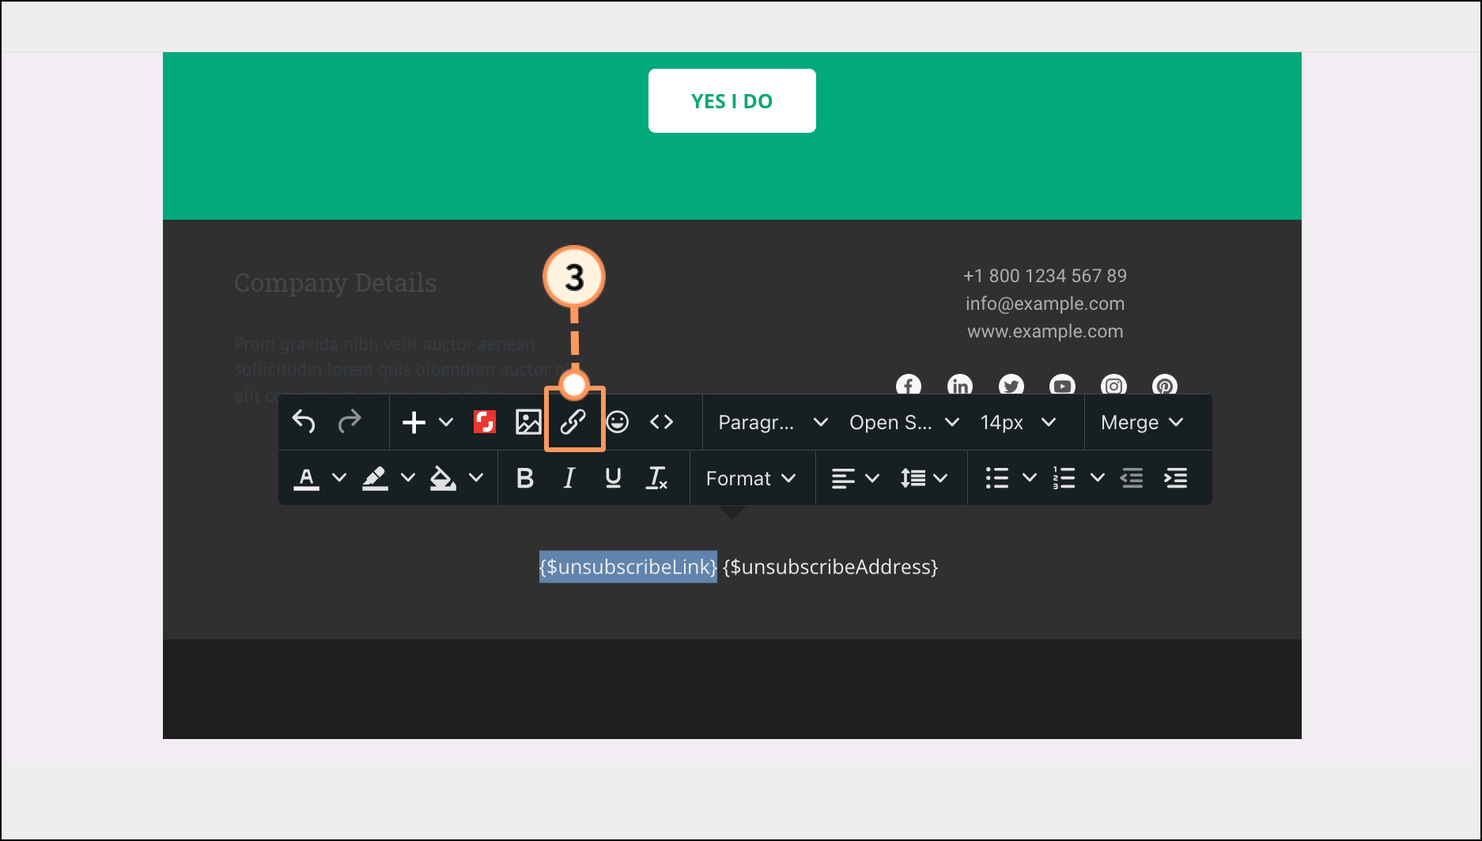Image resolution: width=1482 pixels, height=841 pixels.
Task: Insert an image via picture icon
Action: tap(528, 422)
